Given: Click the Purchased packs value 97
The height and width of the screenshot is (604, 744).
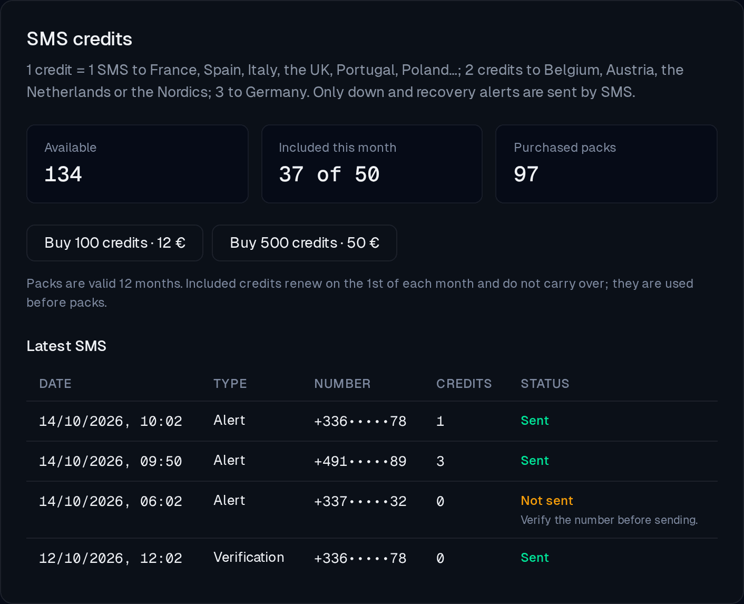Looking at the screenshot, I should tap(526, 174).
